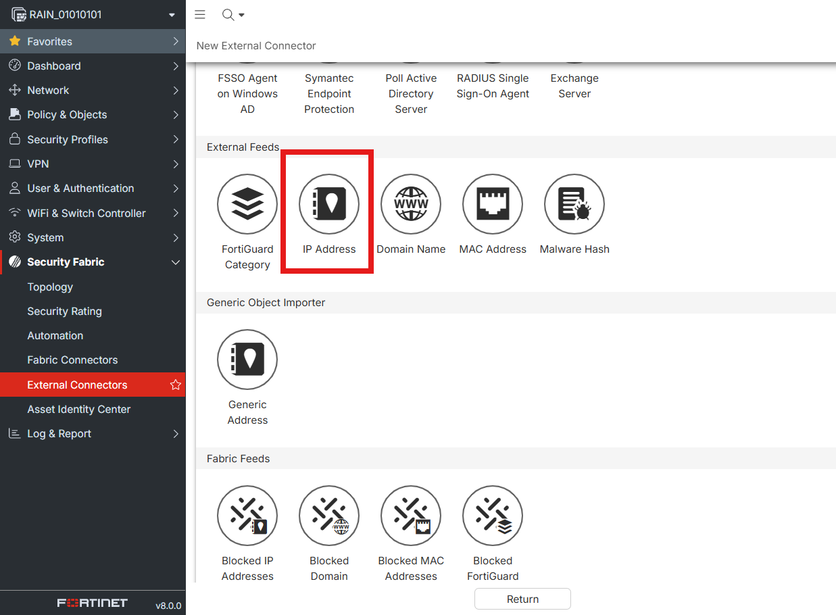Open the Security Rating page

tap(93, 312)
